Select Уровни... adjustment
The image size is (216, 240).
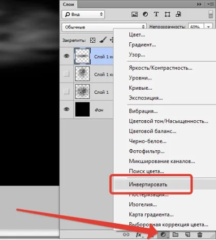pyautogui.click(x=140, y=78)
